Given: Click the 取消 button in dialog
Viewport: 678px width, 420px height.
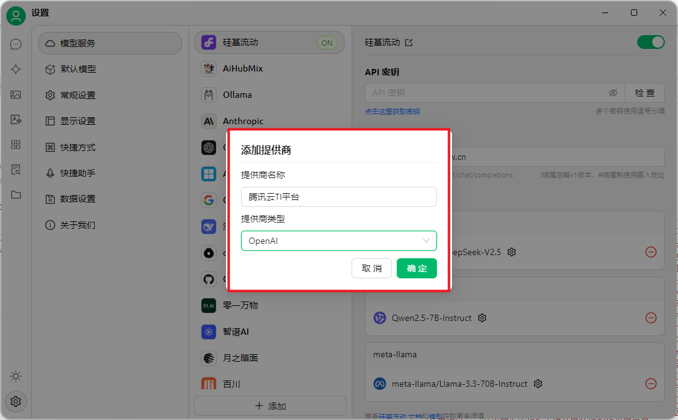Looking at the screenshot, I should click(372, 268).
